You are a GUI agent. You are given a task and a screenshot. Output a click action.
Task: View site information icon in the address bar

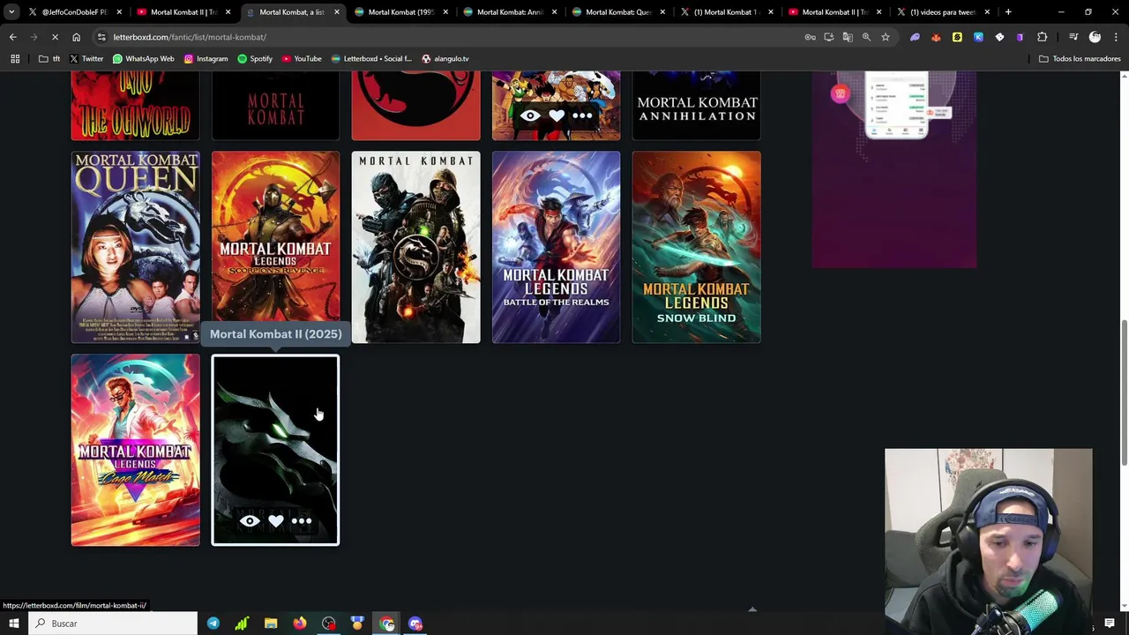(101, 37)
